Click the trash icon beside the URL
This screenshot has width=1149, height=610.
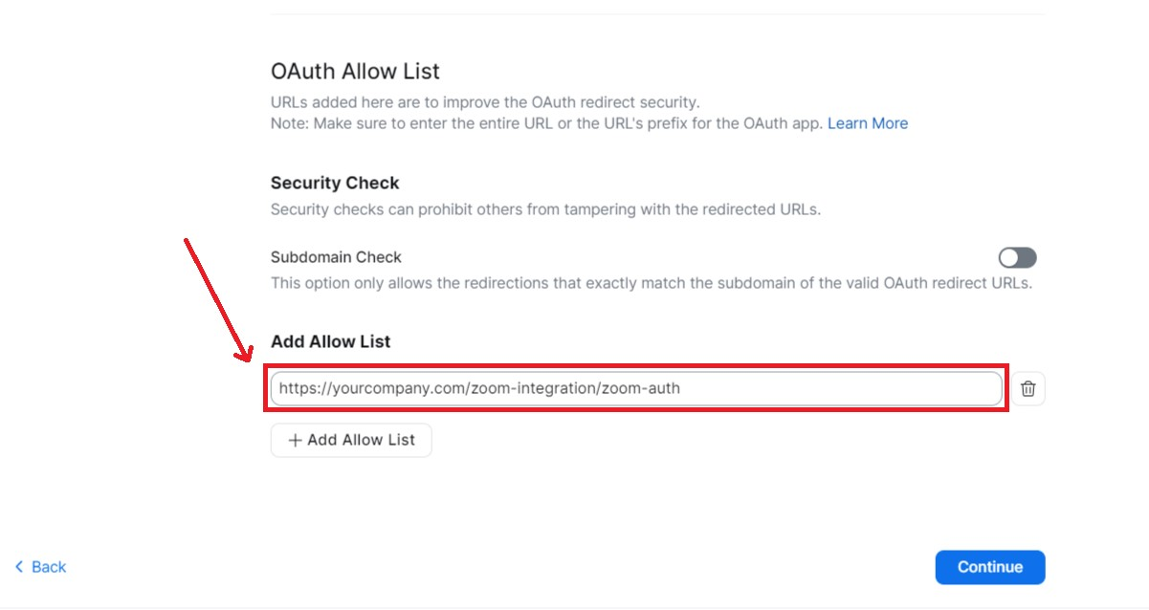tap(1028, 389)
